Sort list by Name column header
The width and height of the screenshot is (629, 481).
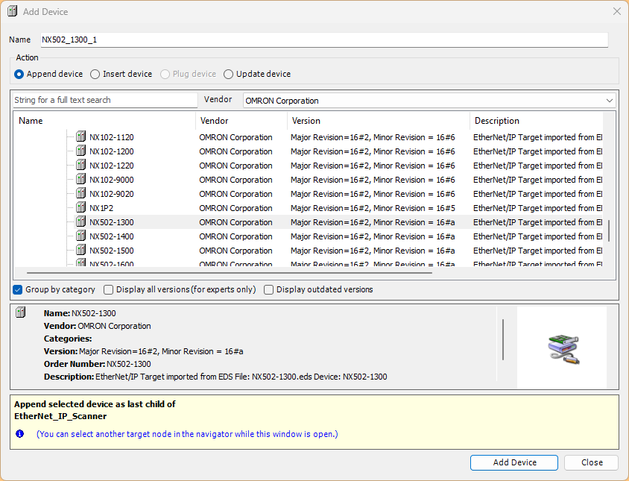(x=104, y=121)
